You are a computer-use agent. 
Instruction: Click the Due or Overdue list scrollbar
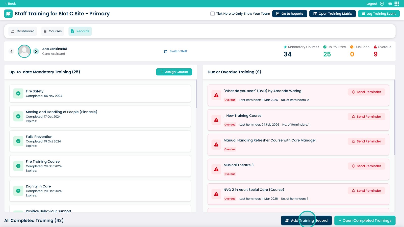click(394, 117)
